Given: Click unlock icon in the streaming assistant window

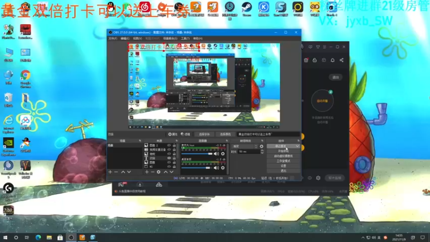Looking at the screenshot, I should click(314, 60).
